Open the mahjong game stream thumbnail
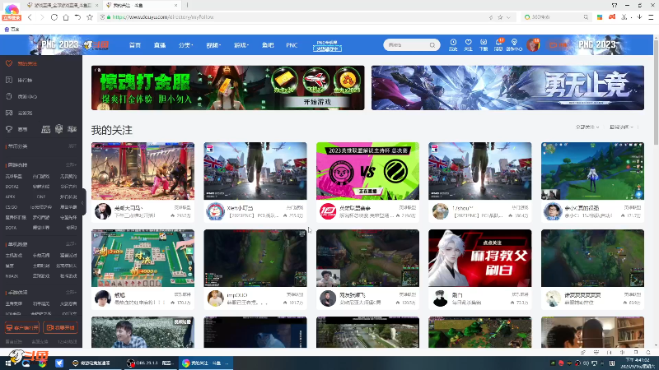Image resolution: width=659 pixels, height=370 pixels. (143, 258)
